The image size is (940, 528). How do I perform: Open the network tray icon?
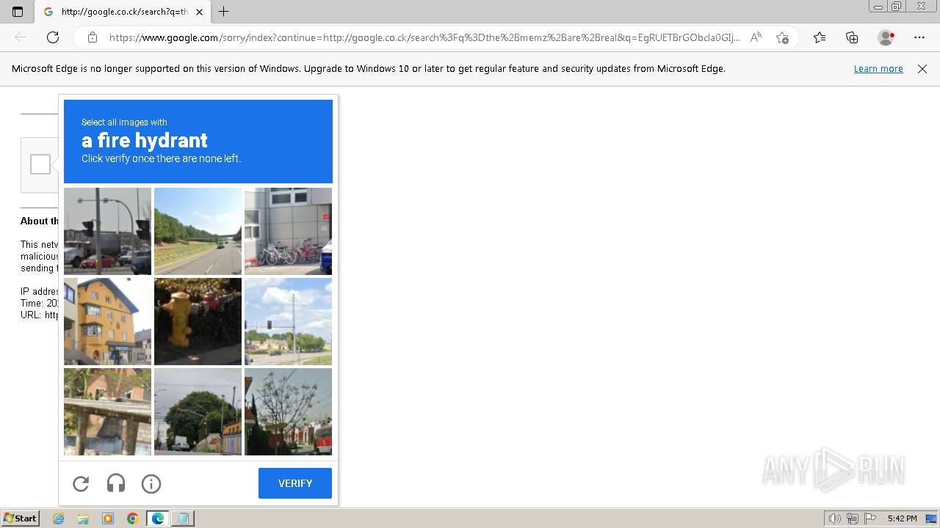tap(853, 518)
